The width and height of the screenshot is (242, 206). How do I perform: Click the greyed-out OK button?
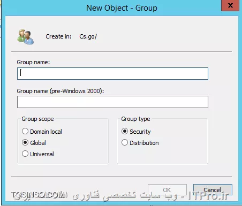coord(167,190)
